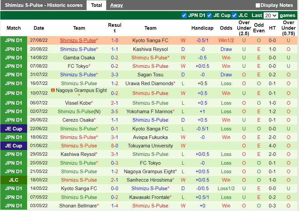Click the Shimizu S-Pulse Historic scores title
The width and height of the screenshot is (299, 211).
click(x=44, y=5)
